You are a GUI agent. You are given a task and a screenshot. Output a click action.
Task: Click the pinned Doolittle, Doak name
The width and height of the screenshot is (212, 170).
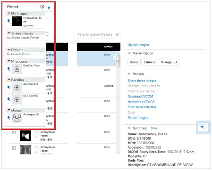(x=32, y=65)
